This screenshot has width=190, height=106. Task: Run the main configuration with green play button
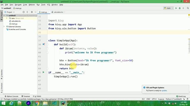point(176,8)
